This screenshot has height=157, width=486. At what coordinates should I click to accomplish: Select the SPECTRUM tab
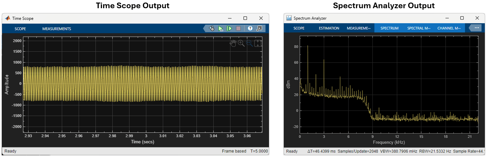(x=389, y=28)
